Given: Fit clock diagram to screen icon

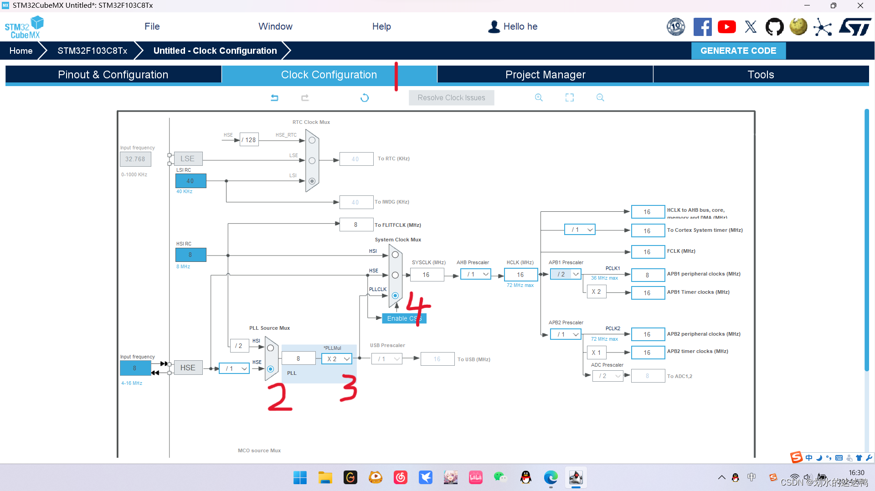Looking at the screenshot, I should point(570,97).
